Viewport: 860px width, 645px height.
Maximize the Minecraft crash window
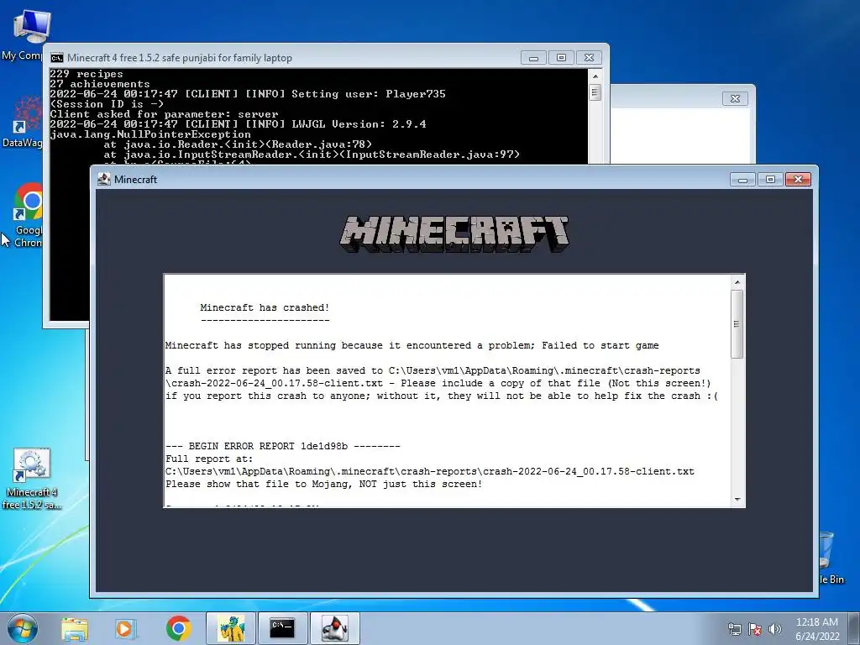click(x=770, y=180)
